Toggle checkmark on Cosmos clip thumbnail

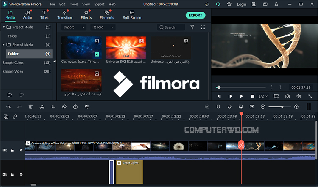coord(97,54)
